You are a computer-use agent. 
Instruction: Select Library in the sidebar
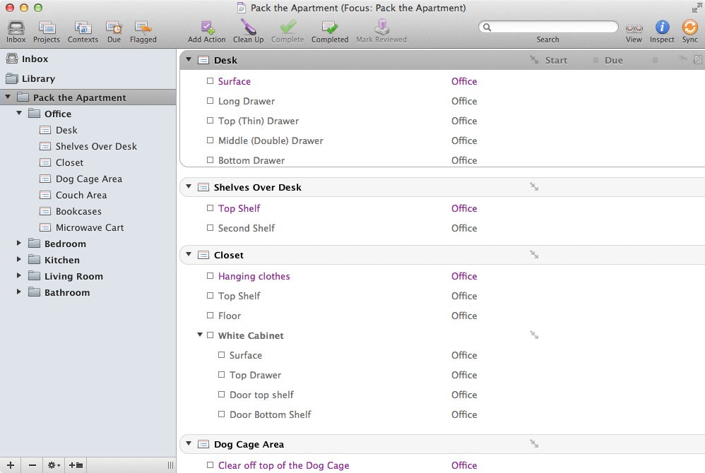tap(38, 78)
